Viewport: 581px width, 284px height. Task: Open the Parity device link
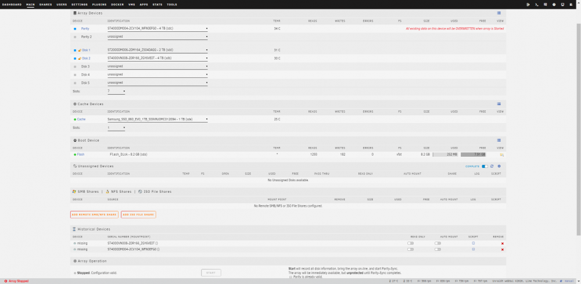coord(85,28)
